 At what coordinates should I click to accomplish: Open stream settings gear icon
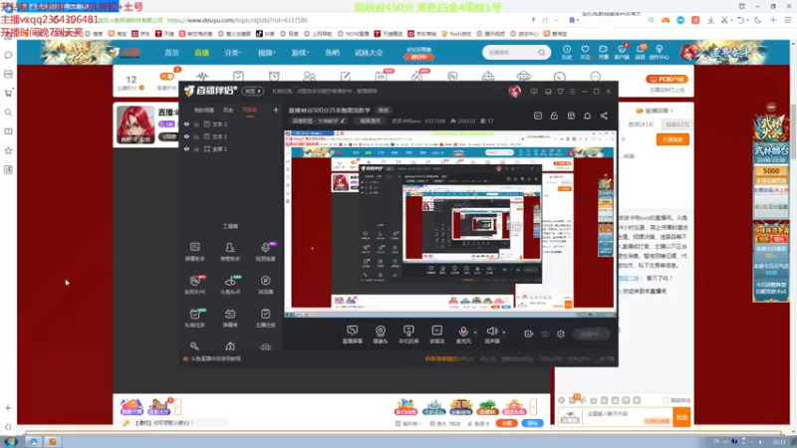coord(561,334)
